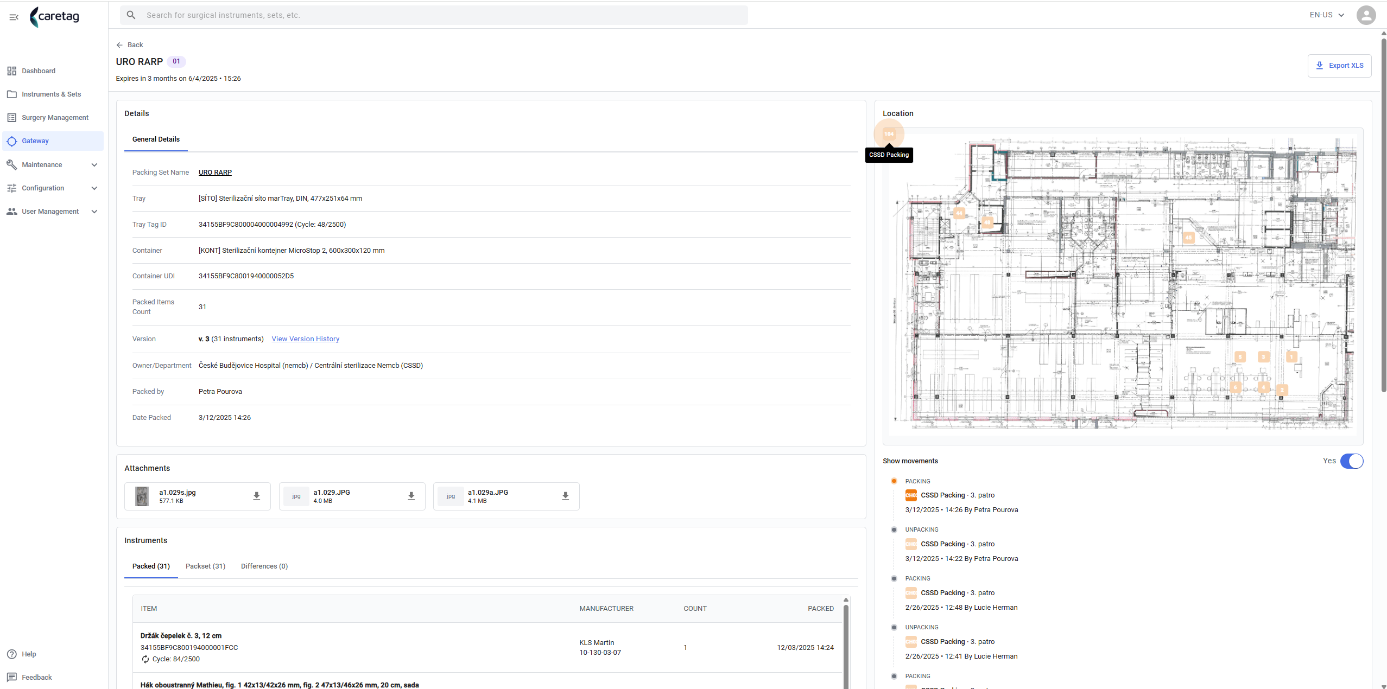Click the orange CSSD badge for 3/12/2025 14:26 packing
This screenshot has height=689, width=1387.
(x=911, y=495)
